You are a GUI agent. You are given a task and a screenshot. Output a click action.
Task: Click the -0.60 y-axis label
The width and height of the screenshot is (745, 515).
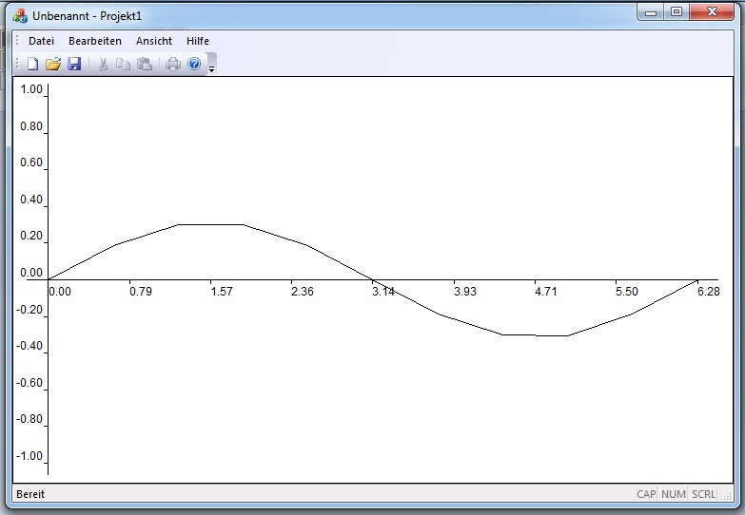coord(29,383)
